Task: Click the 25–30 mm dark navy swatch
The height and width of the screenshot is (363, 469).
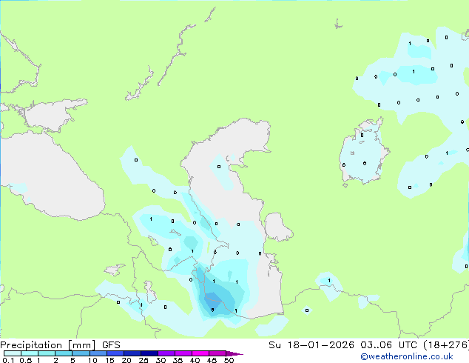Action: coord(149,353)
